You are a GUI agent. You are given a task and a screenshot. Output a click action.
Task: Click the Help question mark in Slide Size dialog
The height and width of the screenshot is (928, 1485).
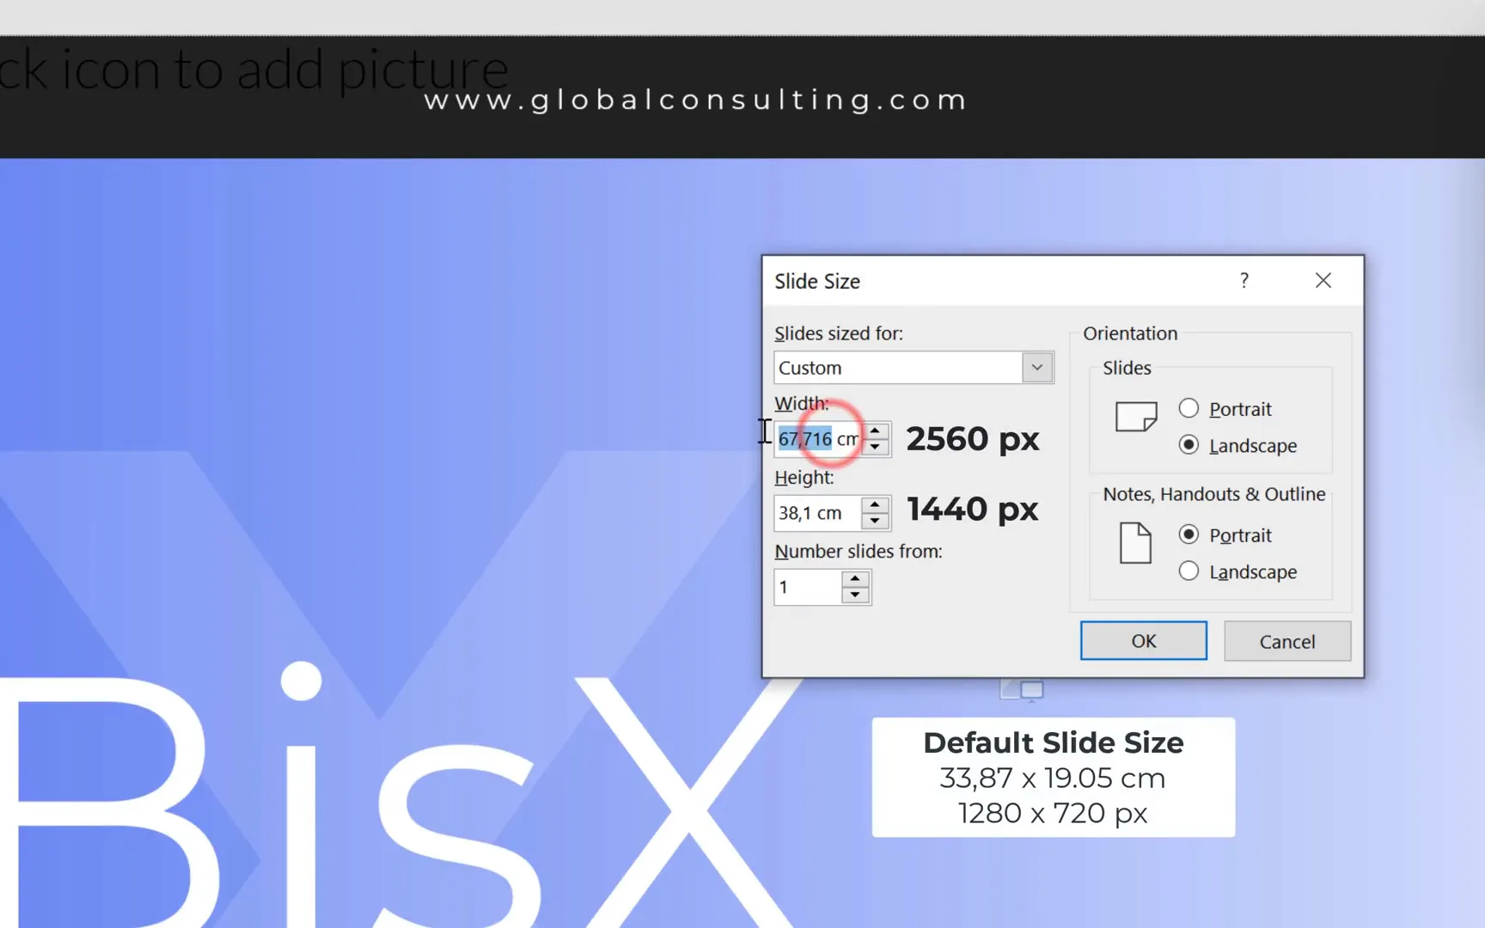(x=1244, y=280)
